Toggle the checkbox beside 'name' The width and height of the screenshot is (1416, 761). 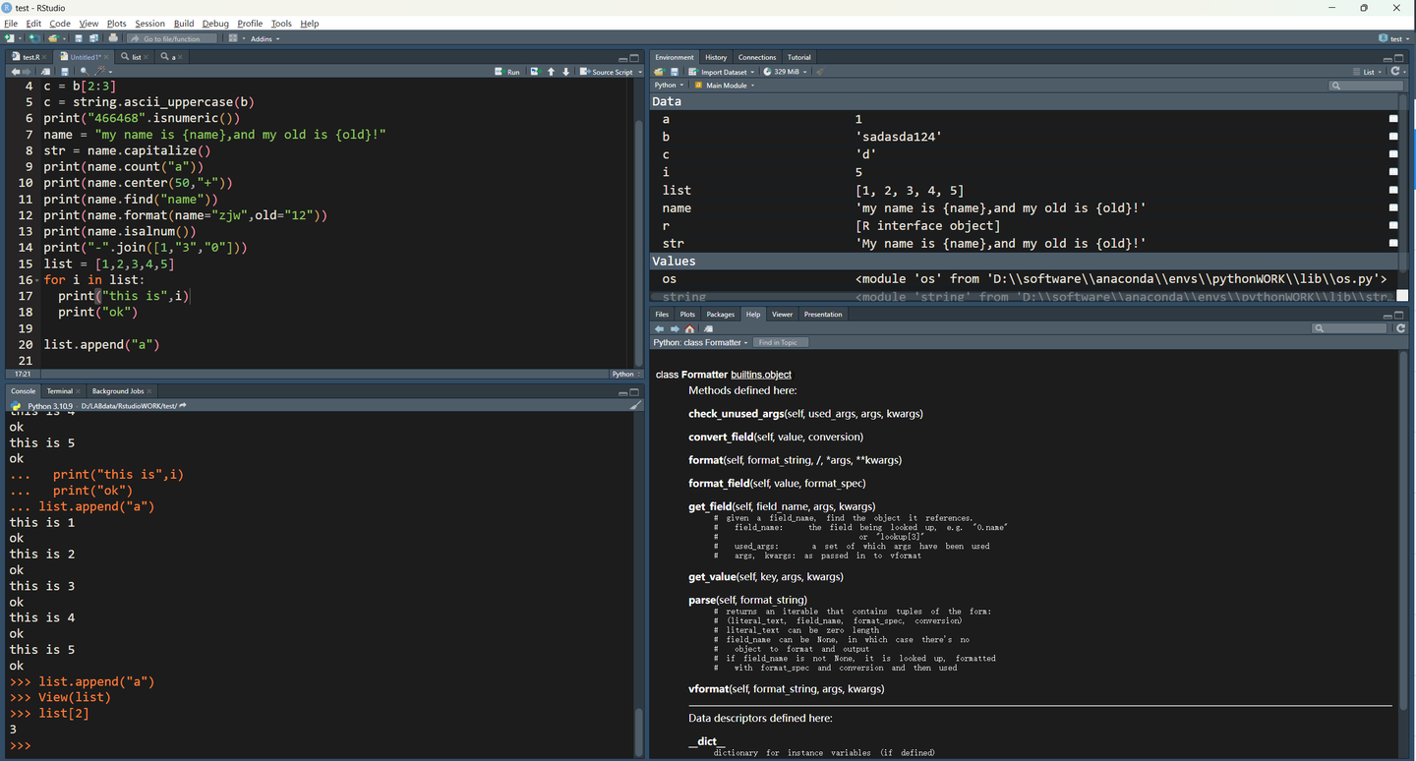(x=1392, y=207)
